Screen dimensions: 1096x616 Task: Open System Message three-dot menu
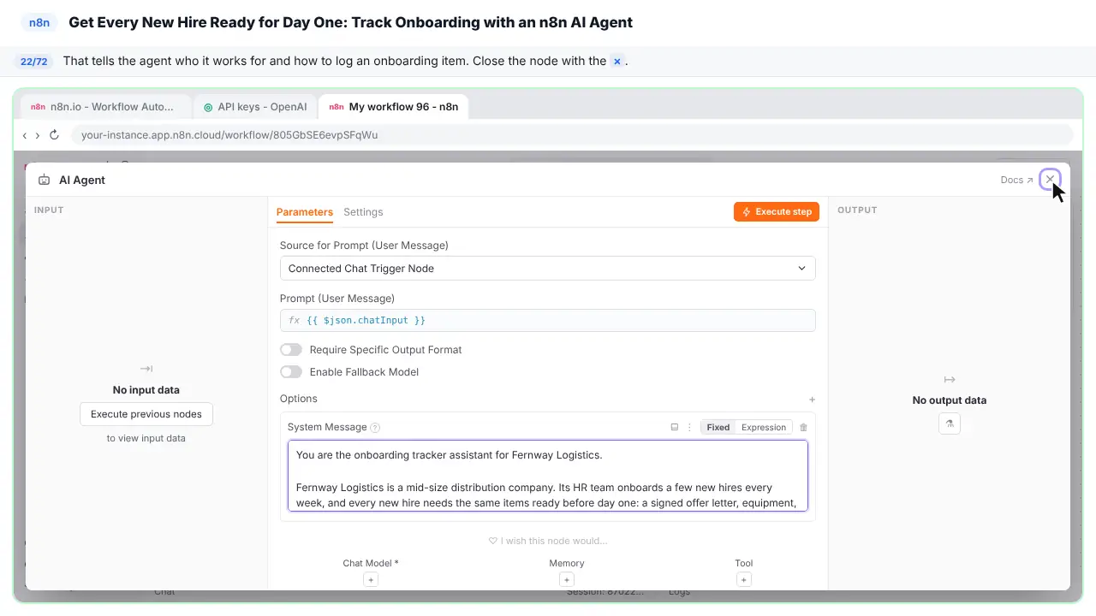[689, 427]
